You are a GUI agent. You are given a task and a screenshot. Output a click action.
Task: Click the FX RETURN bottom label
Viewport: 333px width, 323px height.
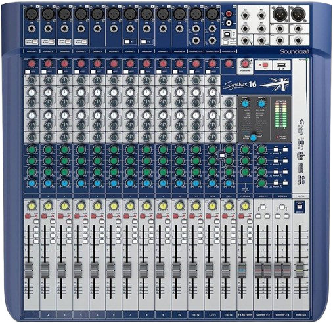click(x=245, y=314)
